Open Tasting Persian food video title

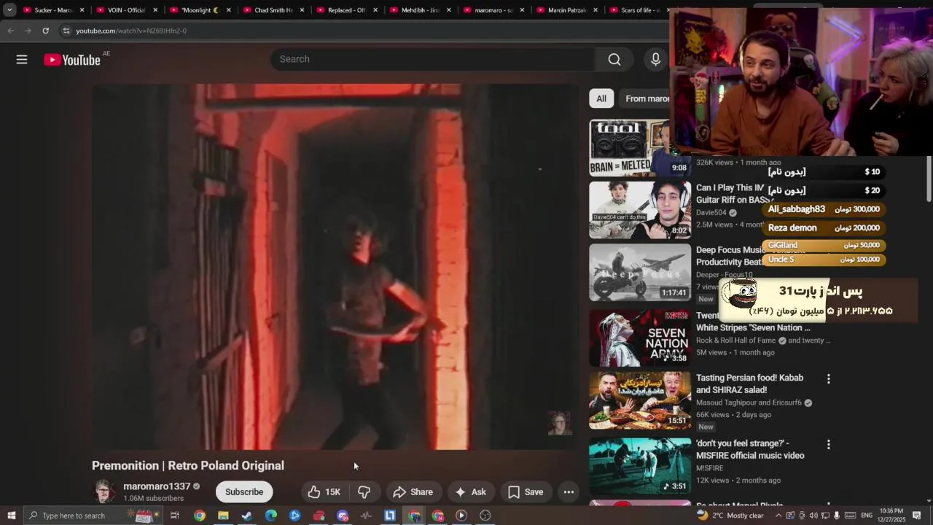coord(749,384)
